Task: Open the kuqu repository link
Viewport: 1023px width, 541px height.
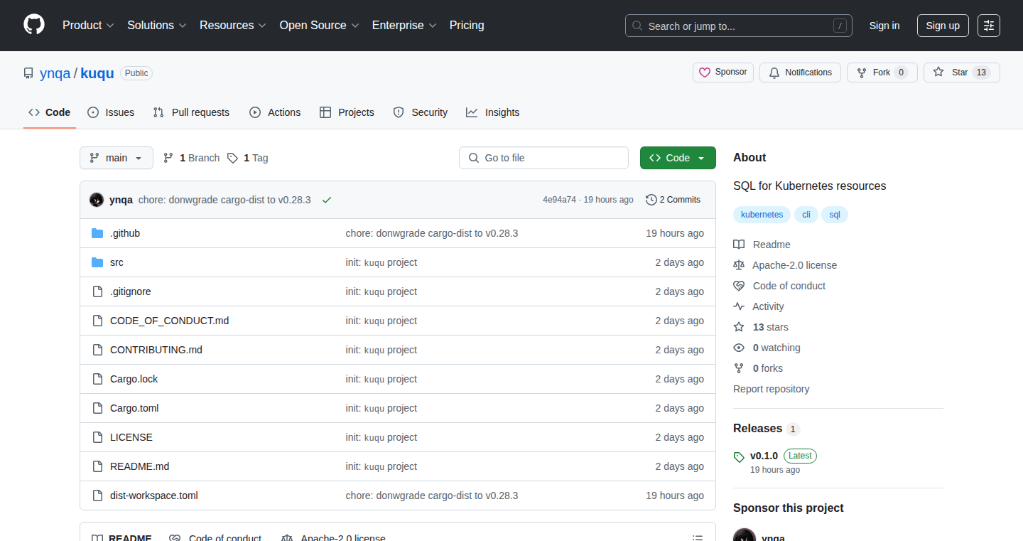Action: coord(97,73)
